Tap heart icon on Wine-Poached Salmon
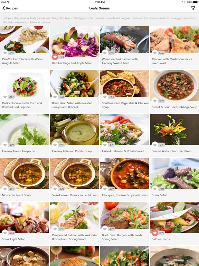Screen dimensions: 199x266 [x=105, y=53]
